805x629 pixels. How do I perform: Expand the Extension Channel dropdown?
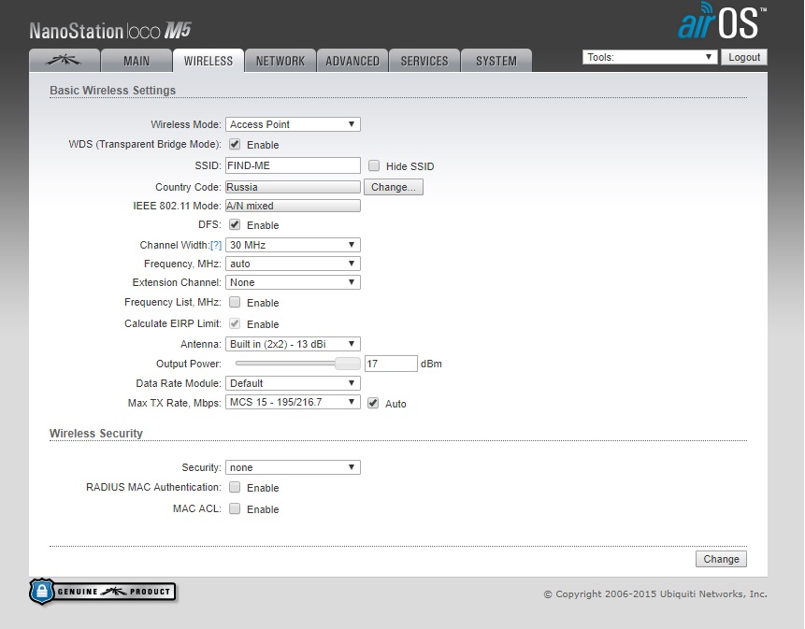[293, 282]
